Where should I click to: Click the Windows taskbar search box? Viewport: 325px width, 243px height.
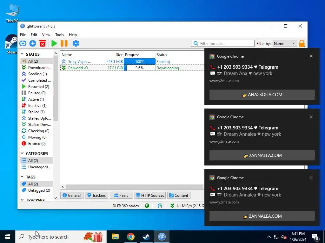(x=61, y=237)
